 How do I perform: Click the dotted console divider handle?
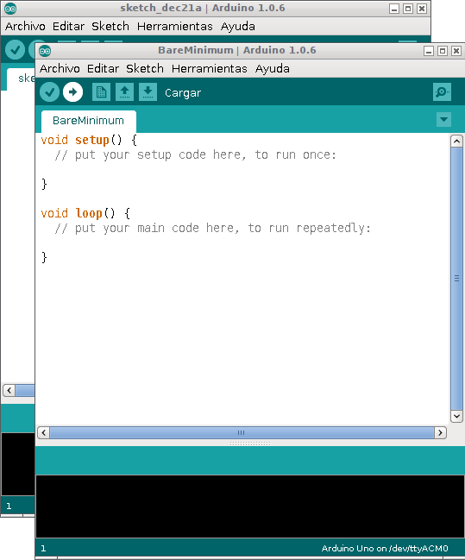[x=250, y=444]
